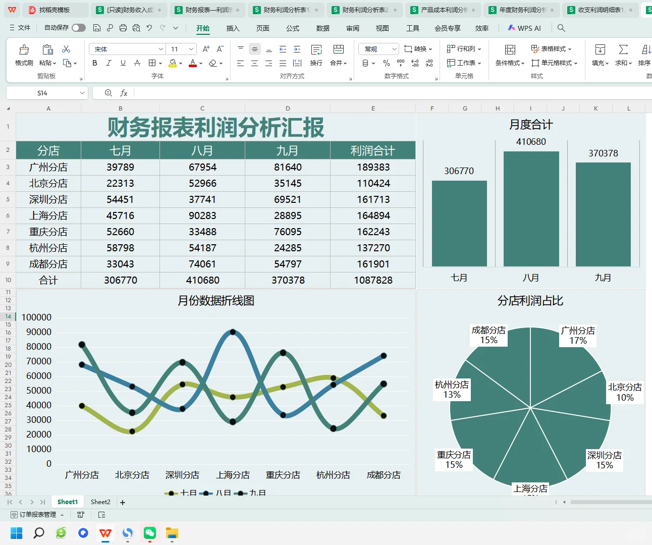This screenshot has height=545, width=652.
Task: Expand the quick access toolbar chevron
Action: click(x=176, y=28)
